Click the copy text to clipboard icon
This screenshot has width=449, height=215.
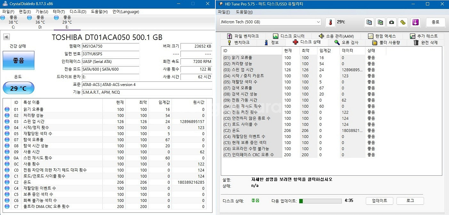[369, 22]
